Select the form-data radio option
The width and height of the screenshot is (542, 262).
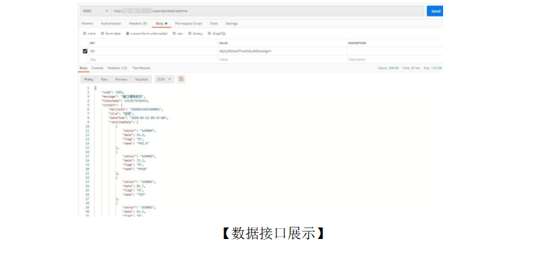pyautogui.click(x=110, y=33)
